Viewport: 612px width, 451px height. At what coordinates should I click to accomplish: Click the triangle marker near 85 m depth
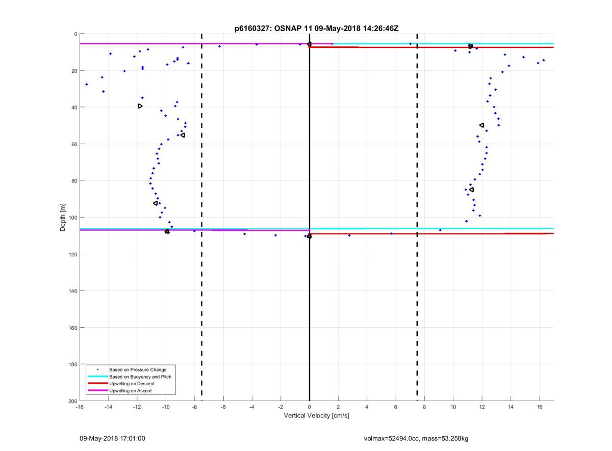click(471, 190)
